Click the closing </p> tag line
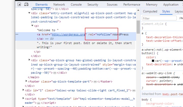183x107 pixels. click(37, 52)
